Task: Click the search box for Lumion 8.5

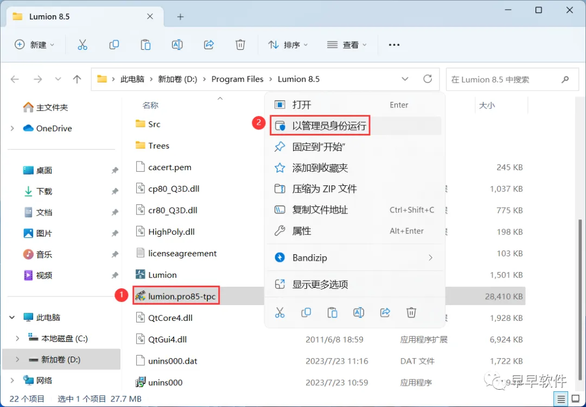Action: tap(512, 79)
